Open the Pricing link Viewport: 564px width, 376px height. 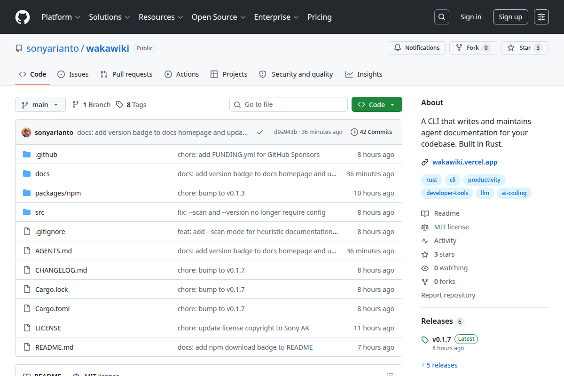pyautogui.click(x=320, y=17)
